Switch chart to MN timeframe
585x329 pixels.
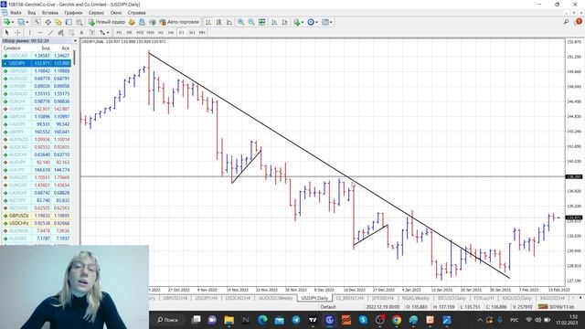(x=202, y=33)
